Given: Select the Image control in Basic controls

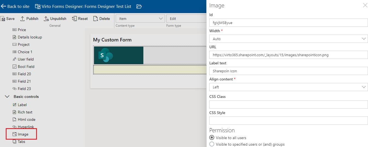Looking at the screenshot, I should pos(23,134).
